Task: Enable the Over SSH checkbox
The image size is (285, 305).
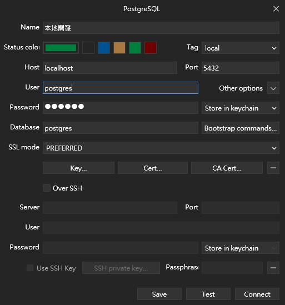Action: [x=47, y=188]
